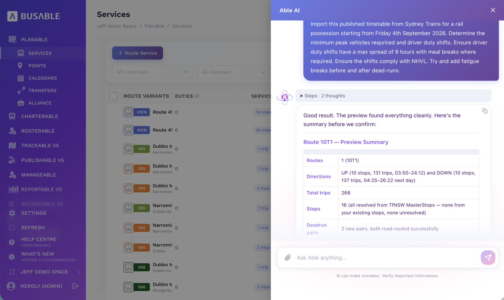The image size is (504, 300).
Task: Open the All calendars dropdown
Action: point(152,72)
